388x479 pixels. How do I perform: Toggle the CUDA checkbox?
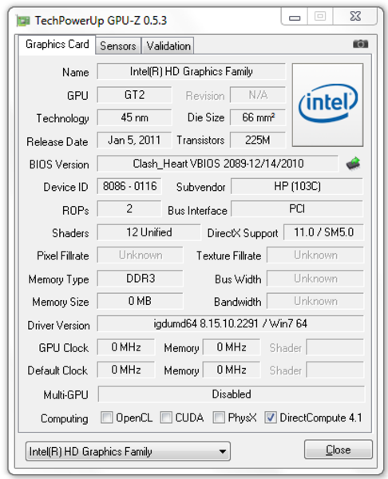tap(166, 418)
